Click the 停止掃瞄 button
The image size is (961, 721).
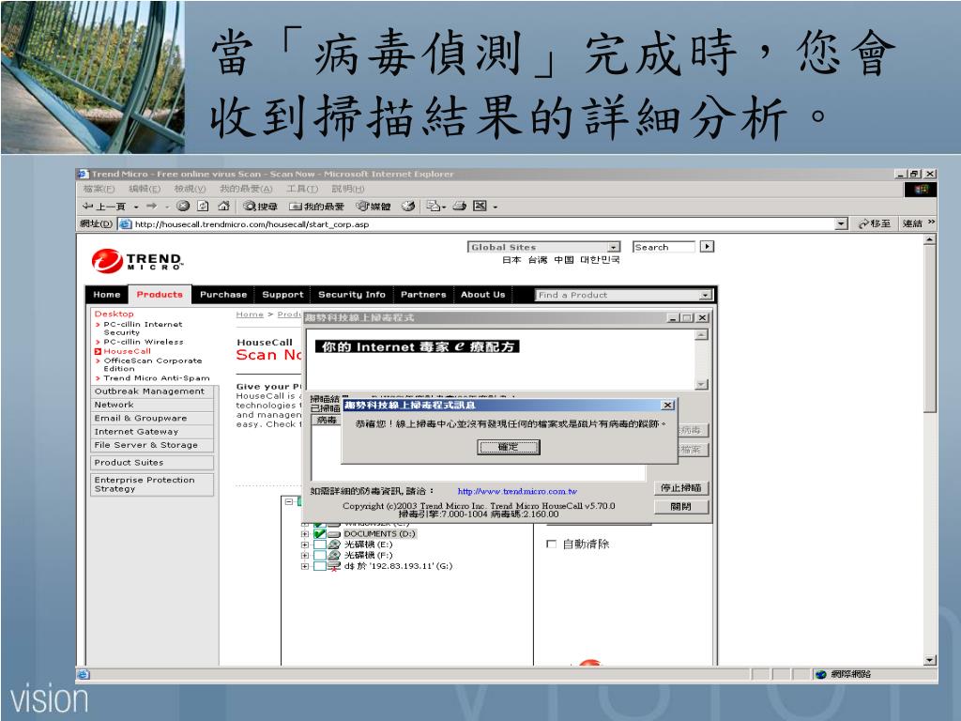click(x=681, y=488)
